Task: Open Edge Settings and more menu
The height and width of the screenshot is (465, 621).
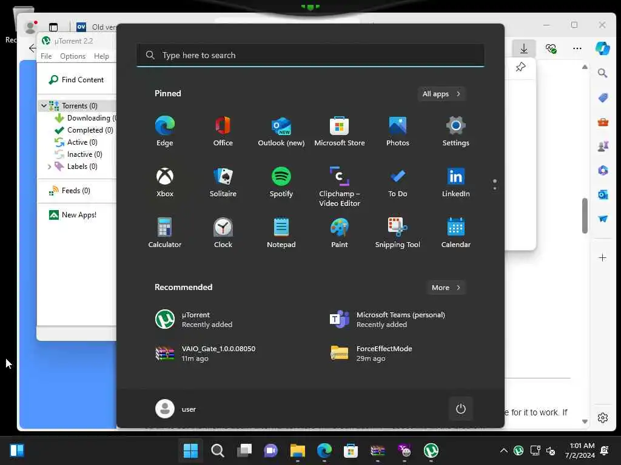Action: [577, 48]
